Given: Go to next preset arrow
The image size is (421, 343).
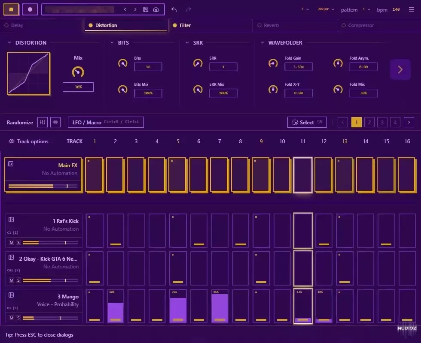Looking at the screenshot, I should click(x=135, y=9).
